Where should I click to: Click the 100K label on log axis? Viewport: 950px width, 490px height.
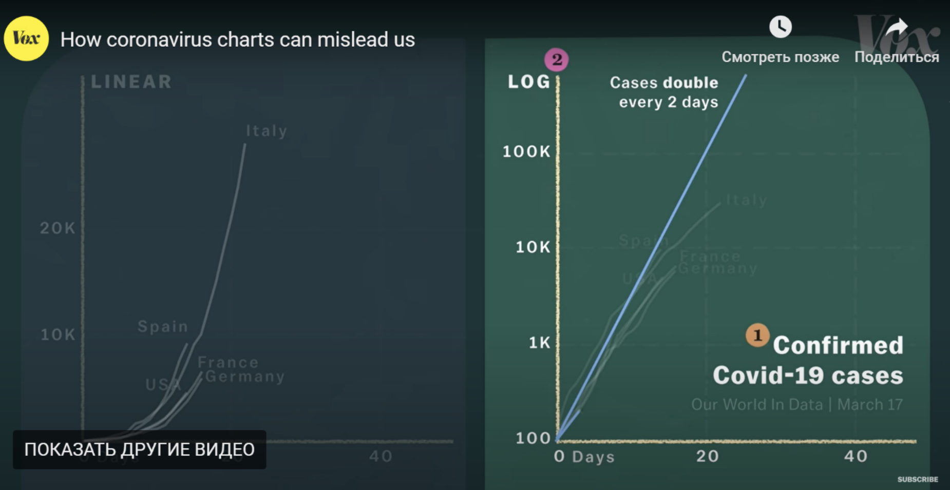click(526, 151)
